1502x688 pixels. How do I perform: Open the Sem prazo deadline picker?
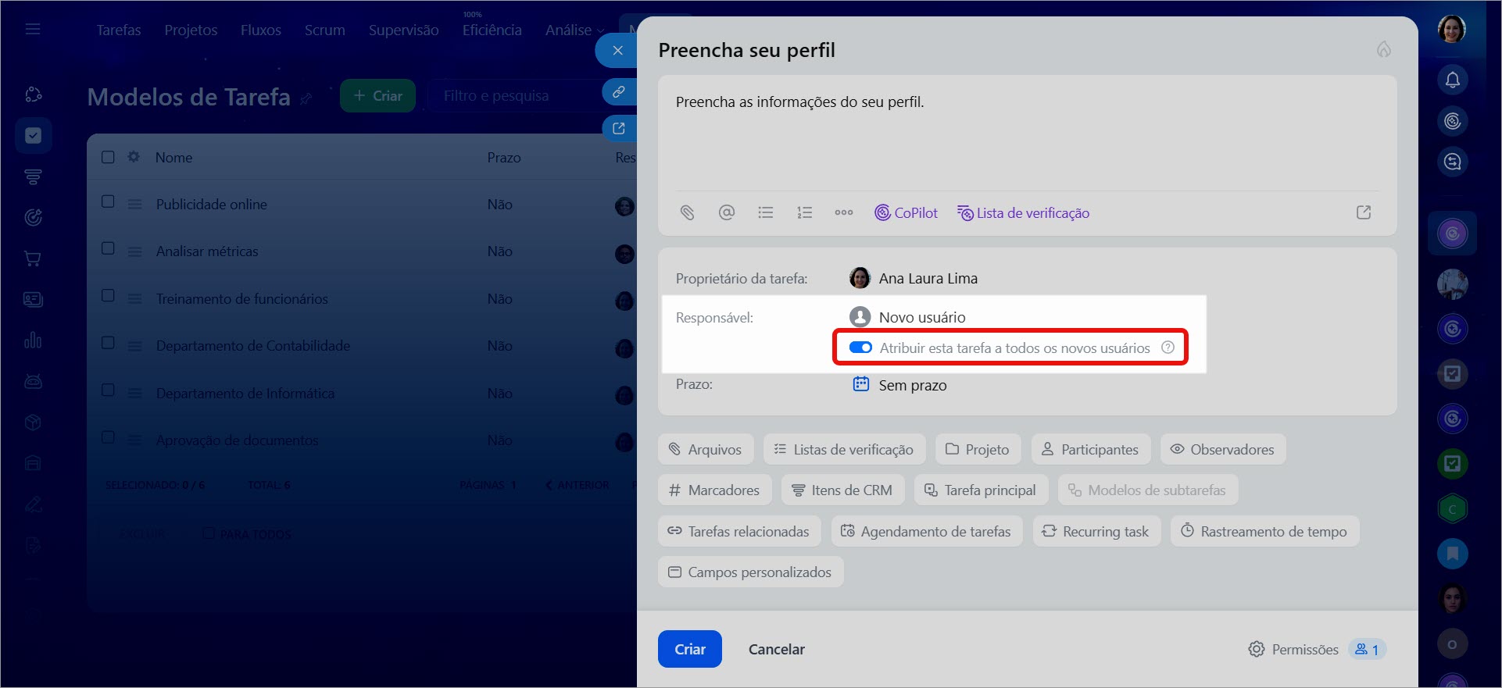(911, 385)
